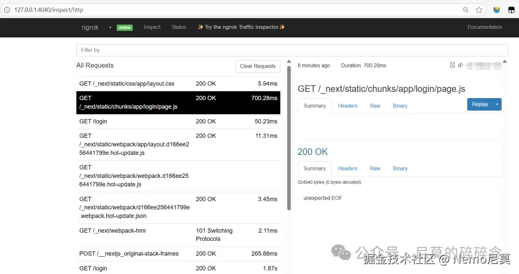Click the icon left of IP label
The width and height of the screenshot is (519, 274).
(x=452, y=65)
